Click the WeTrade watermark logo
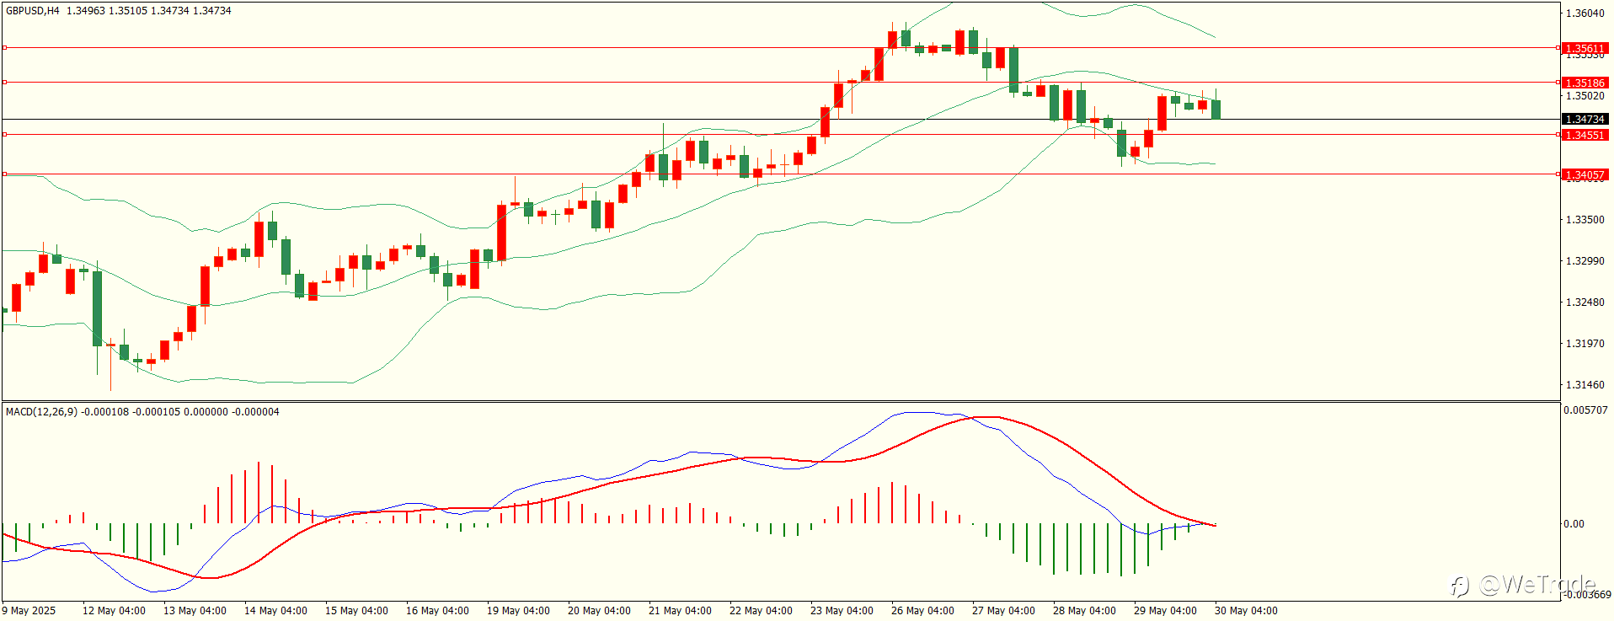The width and height of the screenshot is (1614, 621). pyautogui.click(x=1523, y=585)
